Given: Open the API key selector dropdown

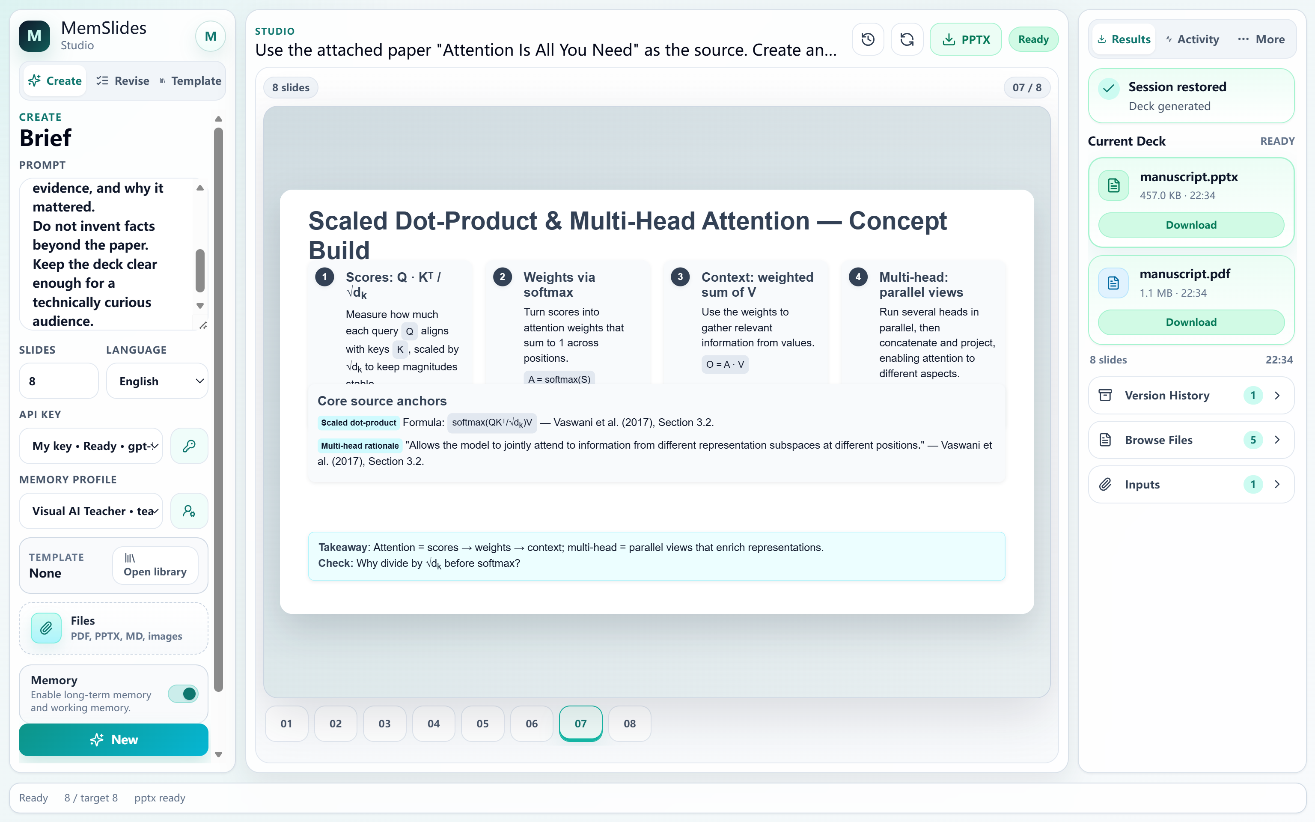Looking at the screenshot, I should coord(91,446).
